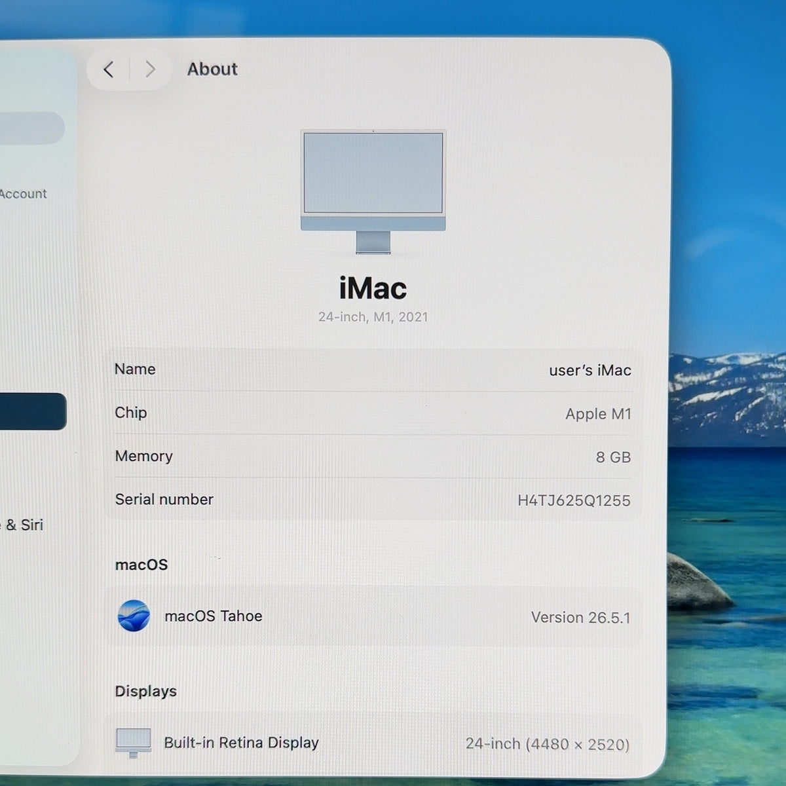Click the serial number H4TJ625Q1255

(x=574, y=500)
